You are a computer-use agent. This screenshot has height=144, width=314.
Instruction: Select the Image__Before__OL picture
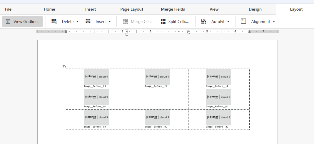(218, 97)
